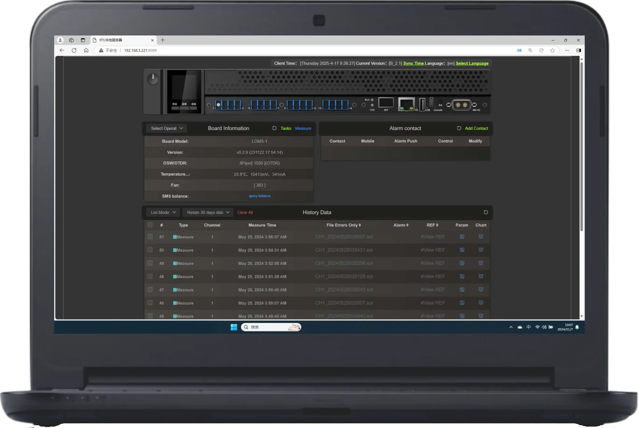This screenshot has height=428, width=639.
Task: Refresh the History Data table
Action: 485,212
